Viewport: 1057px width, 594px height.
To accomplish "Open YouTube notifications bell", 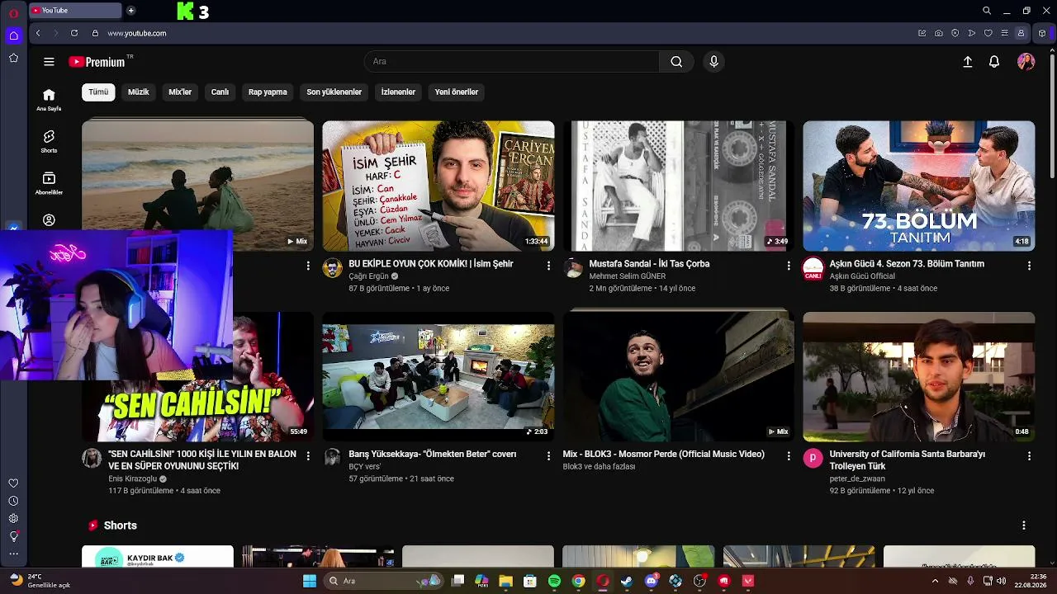I will [x=994, y=62].
